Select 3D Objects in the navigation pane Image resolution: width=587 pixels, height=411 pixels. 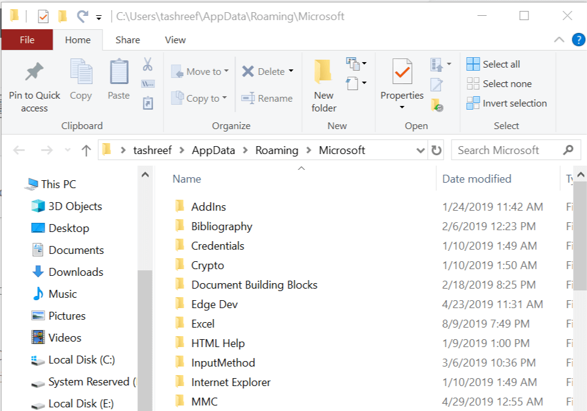[x=67, y=206]
